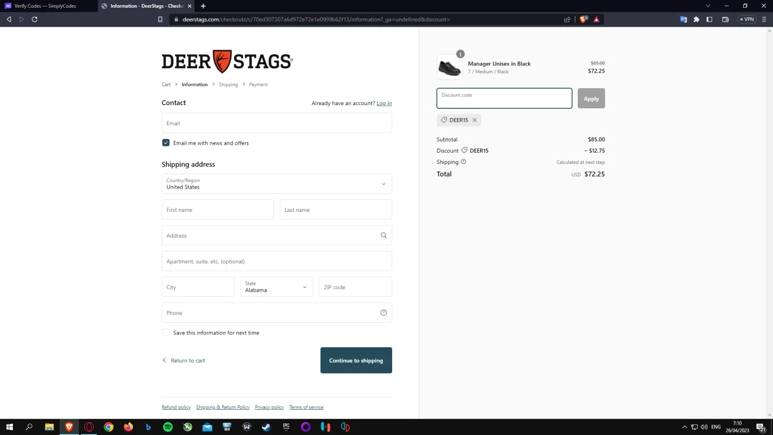Image resolution: width=773 pixels, height=435 pixels.
Task: Click the Apply discount button
Action: click(x=591, y=98)
